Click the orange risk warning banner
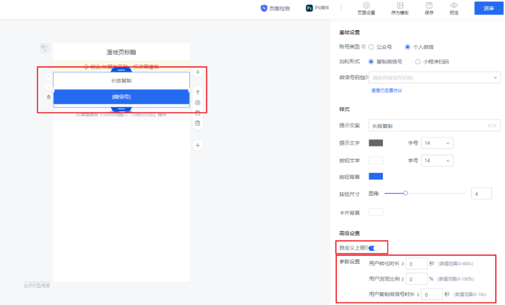The width and height of the screenshot is (505, 305). coord(121,67)
